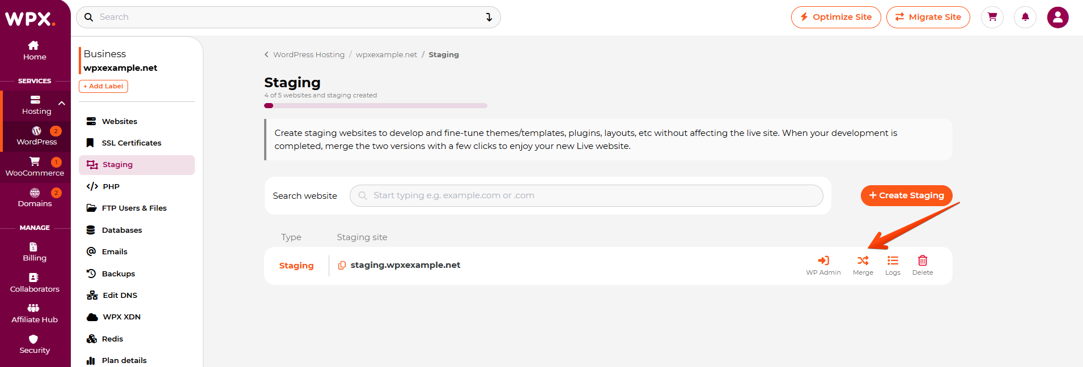Screen dimensions: 1083x367
Task: Go to Home in sidebar
Action: click(x=35, y=50)
